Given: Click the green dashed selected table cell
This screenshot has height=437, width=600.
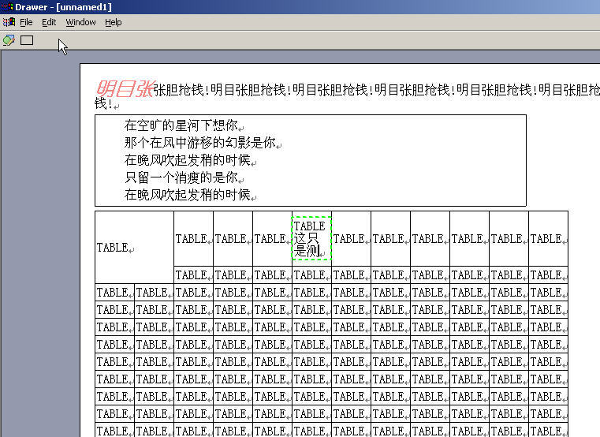Looking at the screenshot, I should pyautogui.click(x=311, y=238).
